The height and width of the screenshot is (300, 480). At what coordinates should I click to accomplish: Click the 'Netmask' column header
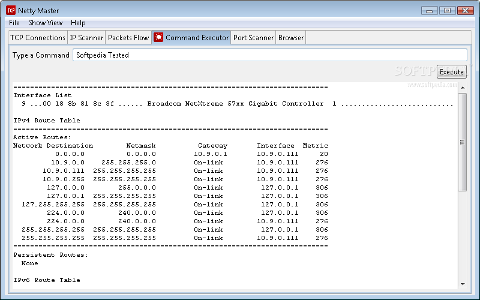point(141,146)
